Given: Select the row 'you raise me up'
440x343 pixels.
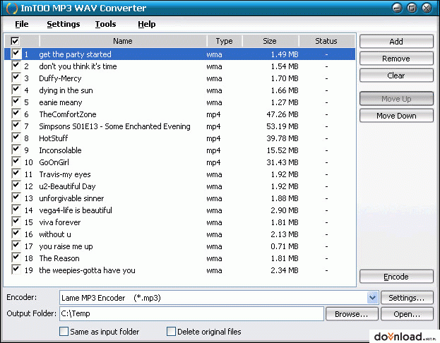Looking at the screenshot, I should coord(179,246).
